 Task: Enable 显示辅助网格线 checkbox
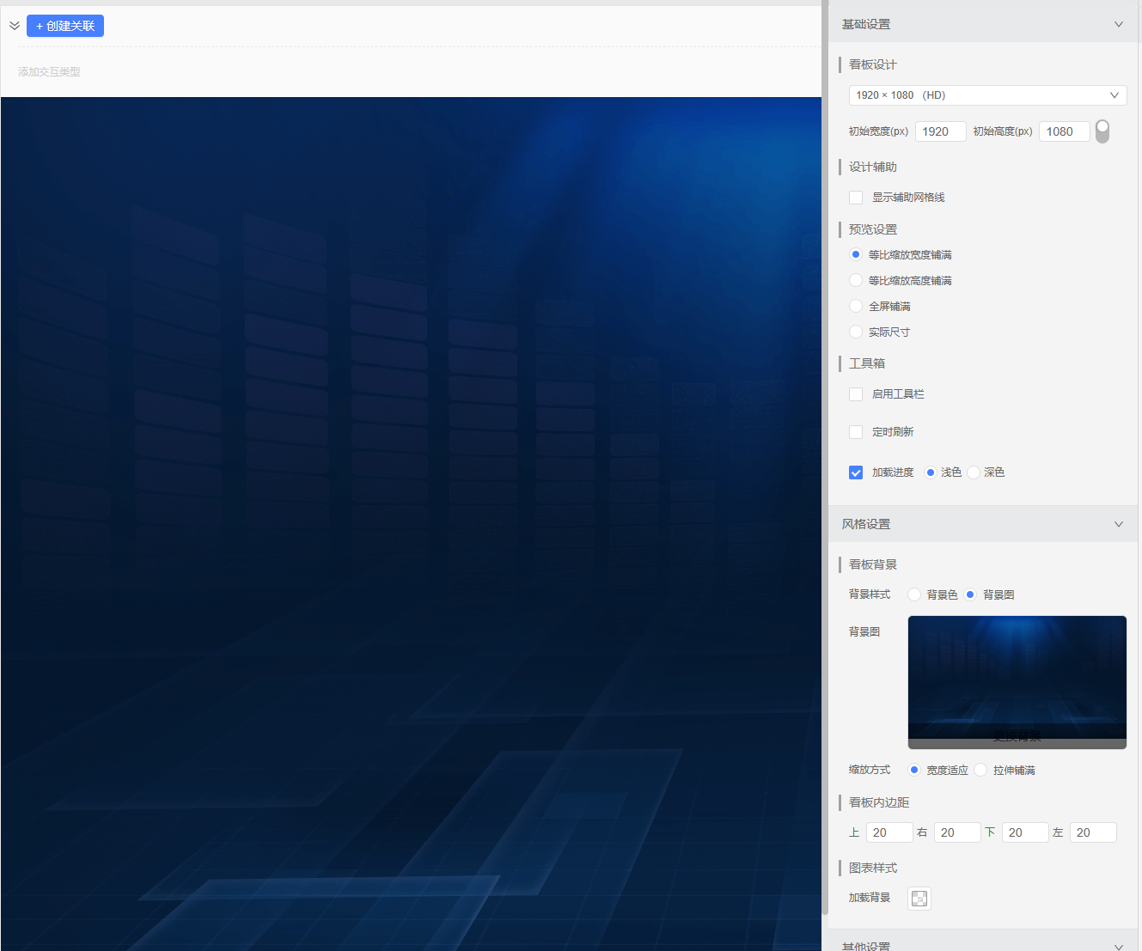(856, 198)
